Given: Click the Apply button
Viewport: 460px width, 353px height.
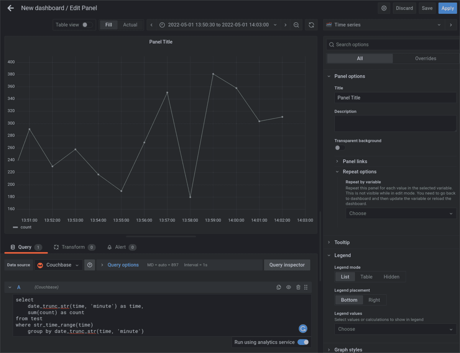Looking at the screenshot, I should click(x=447, y=8).
